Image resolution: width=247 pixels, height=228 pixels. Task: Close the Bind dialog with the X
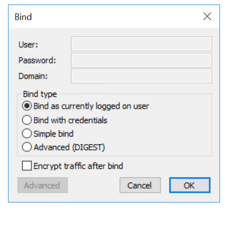pyautogui.click(x=207, y=16)
